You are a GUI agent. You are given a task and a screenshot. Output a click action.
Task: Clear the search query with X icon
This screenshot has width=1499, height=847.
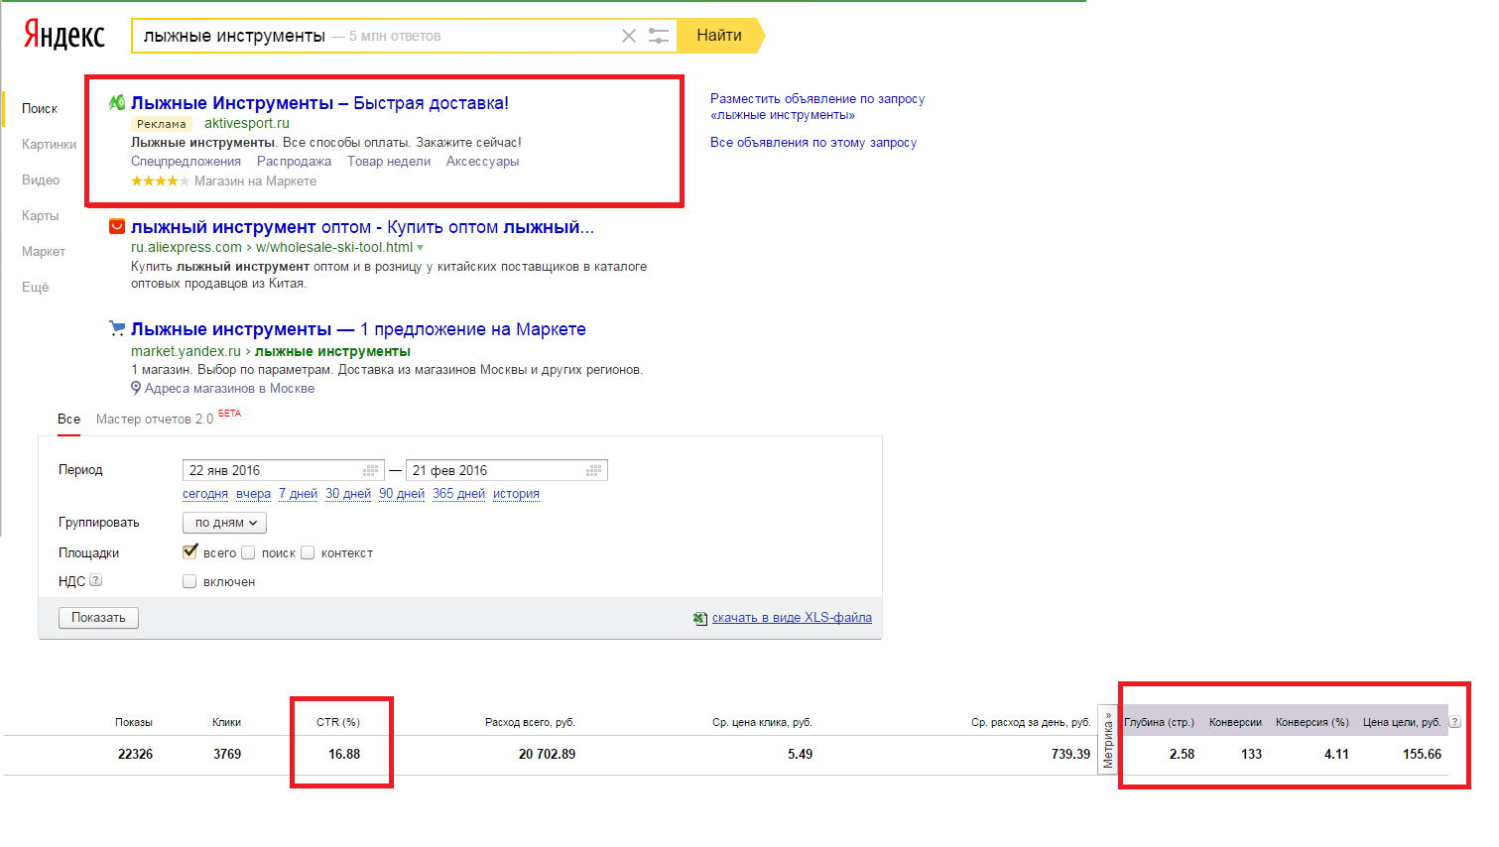pos(629,36)
